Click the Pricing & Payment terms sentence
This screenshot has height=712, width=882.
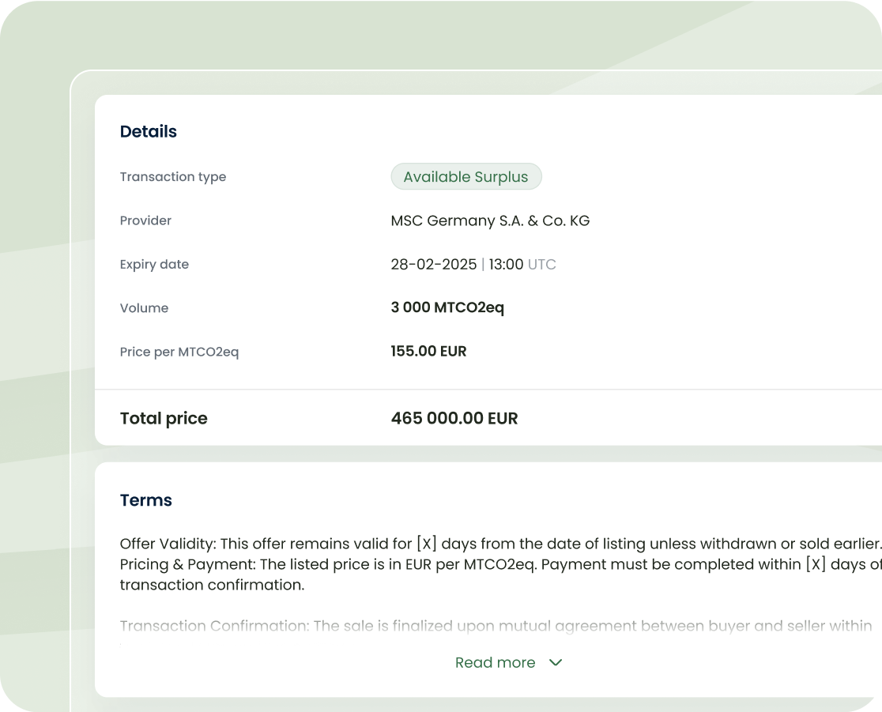tap(499, 565)
